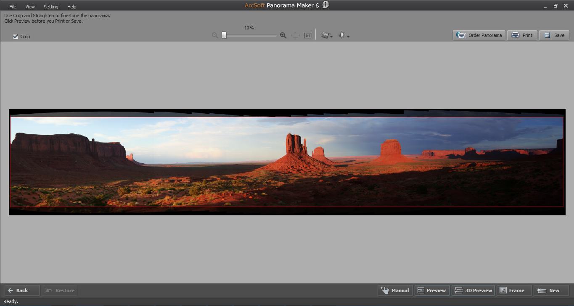Viewport: 574px width, 306px height.
Task: Switch to Manual stitching mode
Action: (395, 290)
